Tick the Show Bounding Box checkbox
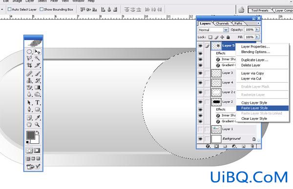The image size is (293, 189). coord(42,9)
